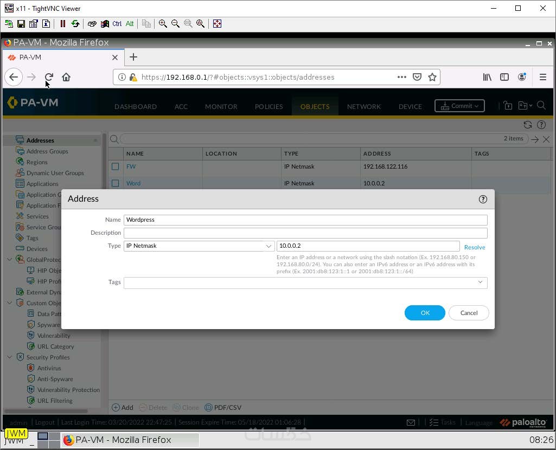Pause the TightVNC session
Image resolution: width=556 pixels, height=450 pixels.
(63, 24)
